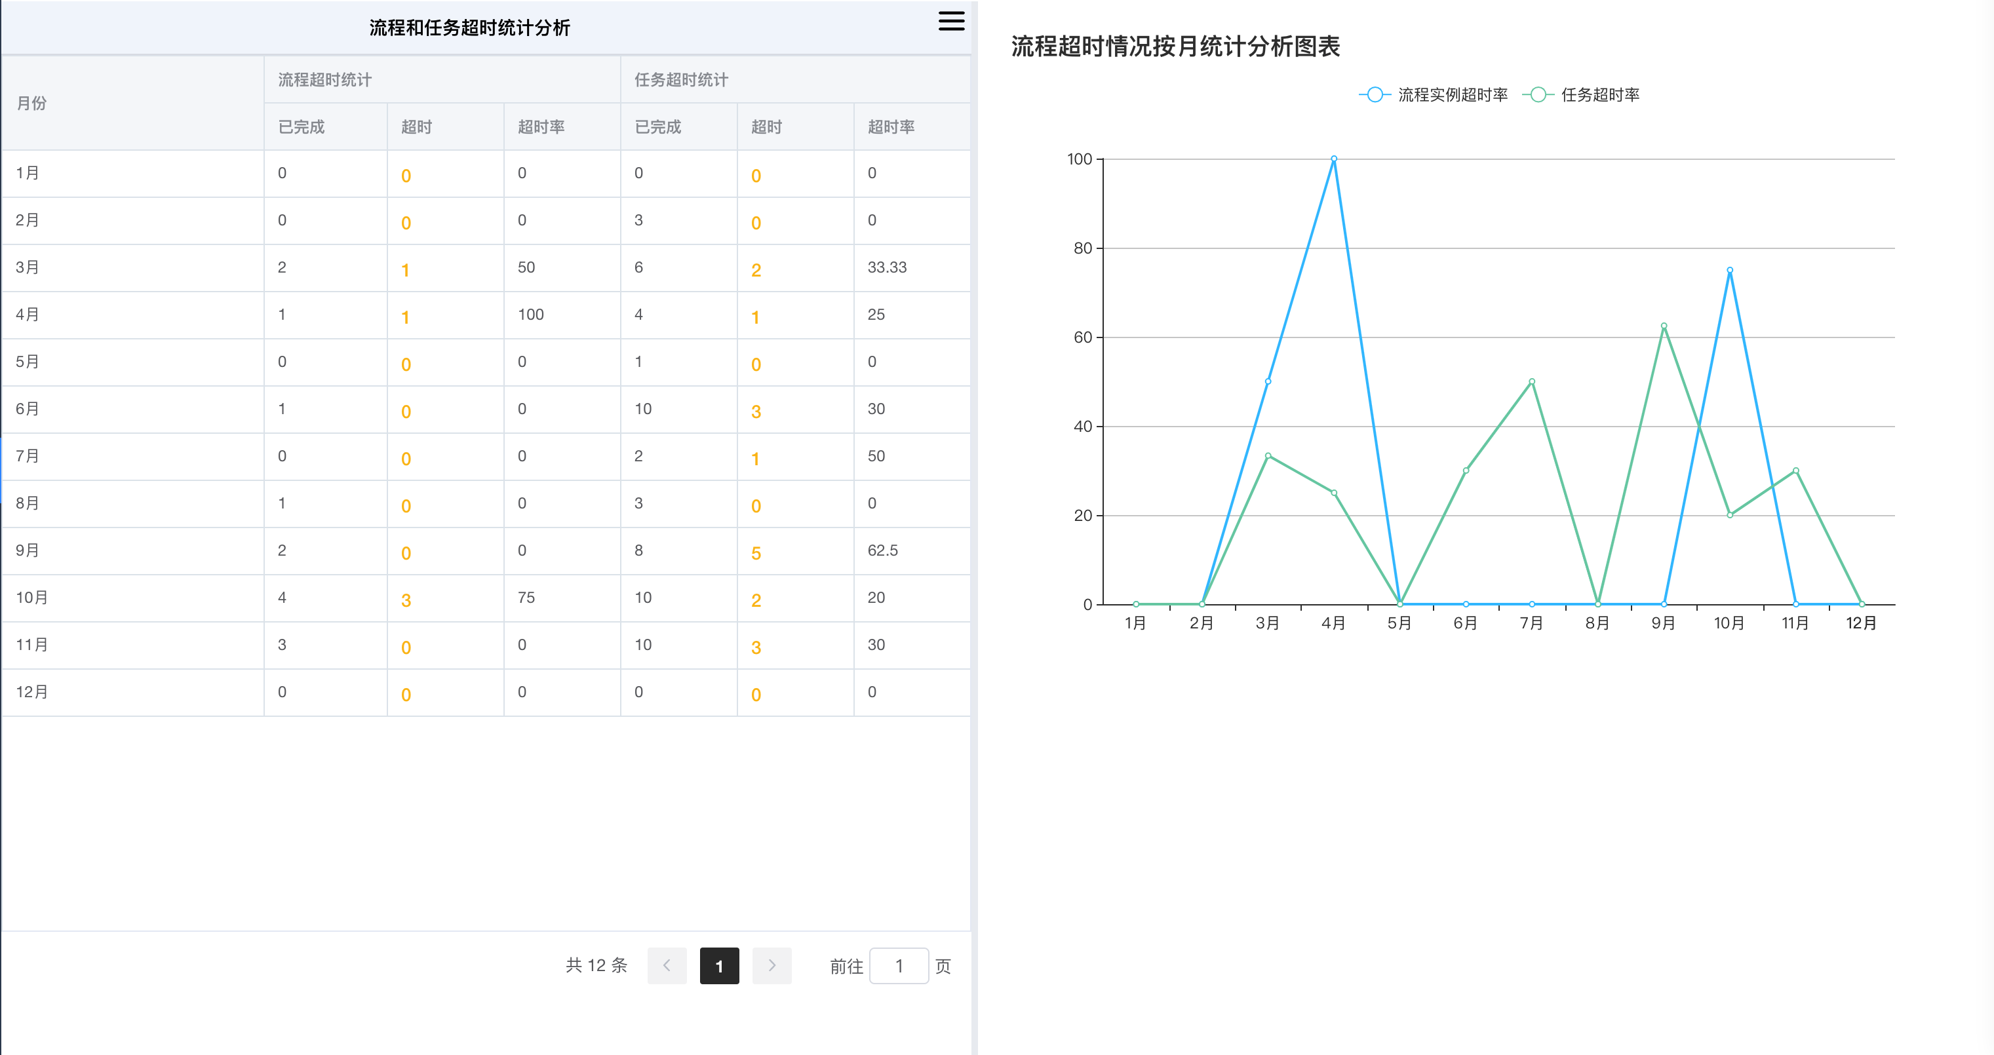This screenshot has height=1055, width=1994.
Task: Click the 62.5 task timeout rate cell
Action: [x=882, y=550]
